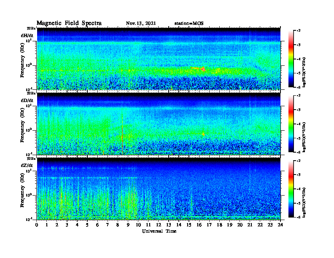Viewport: 334px width, 258px height.
Task: Click the "-5" tick on dD/dt color scale
Action: (299, 138)
